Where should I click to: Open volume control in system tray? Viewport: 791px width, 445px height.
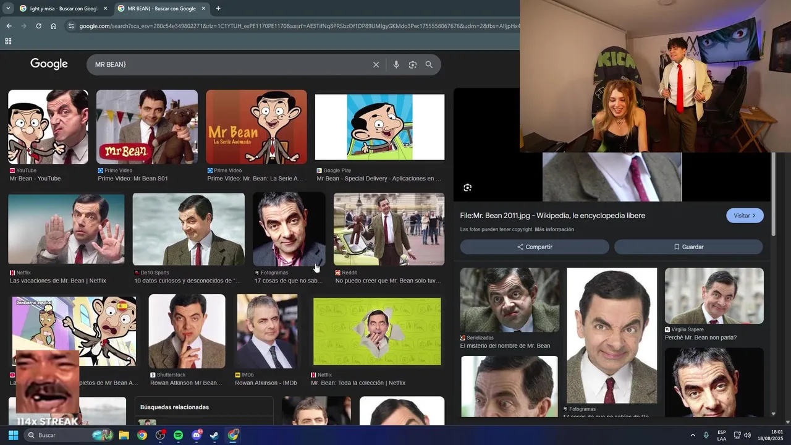pyautogui.click(x=747, y=435)
